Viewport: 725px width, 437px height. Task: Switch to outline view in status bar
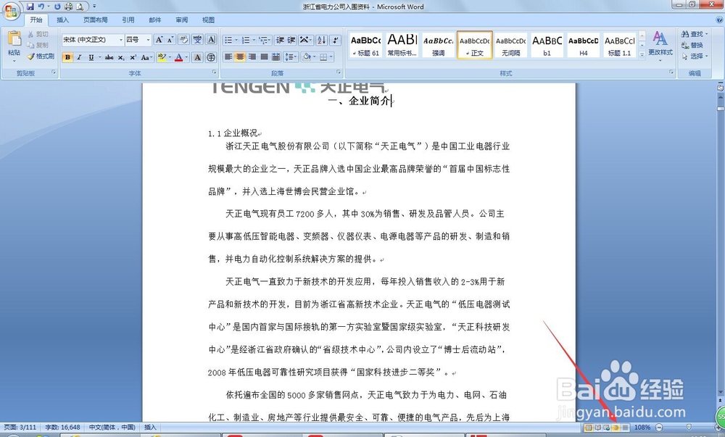(616, 428)
